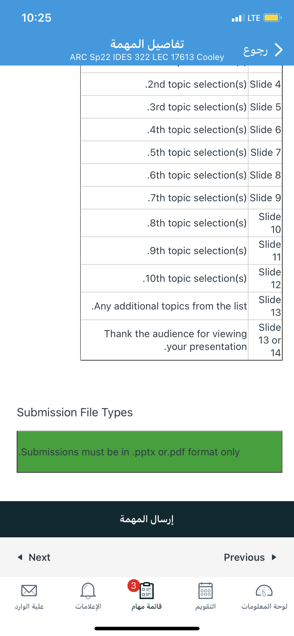
Task: Tap the رجوع back label
Action: coord(256,51)
